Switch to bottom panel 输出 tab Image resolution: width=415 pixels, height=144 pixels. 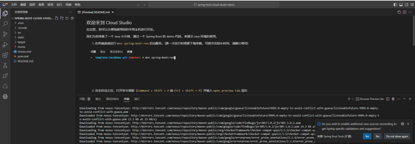click(98, 99)
